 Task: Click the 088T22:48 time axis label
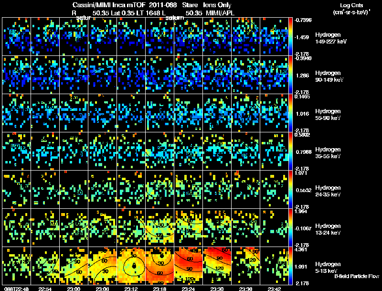click(x=16, y=289)
